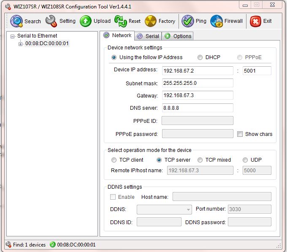The height and width of the screenshot is (252, 287).
Task: Close the Configuration Tool window
Action: (x=272, y=5)
